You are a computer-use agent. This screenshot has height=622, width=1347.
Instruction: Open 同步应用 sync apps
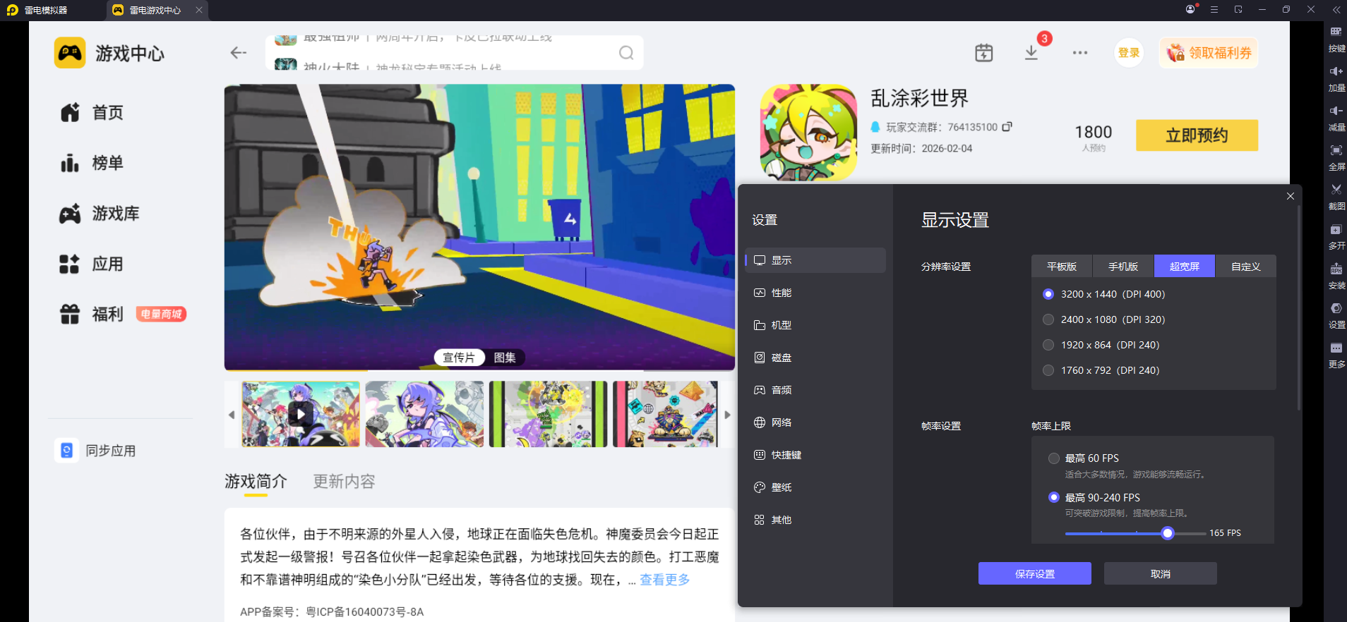coord(95,451)
